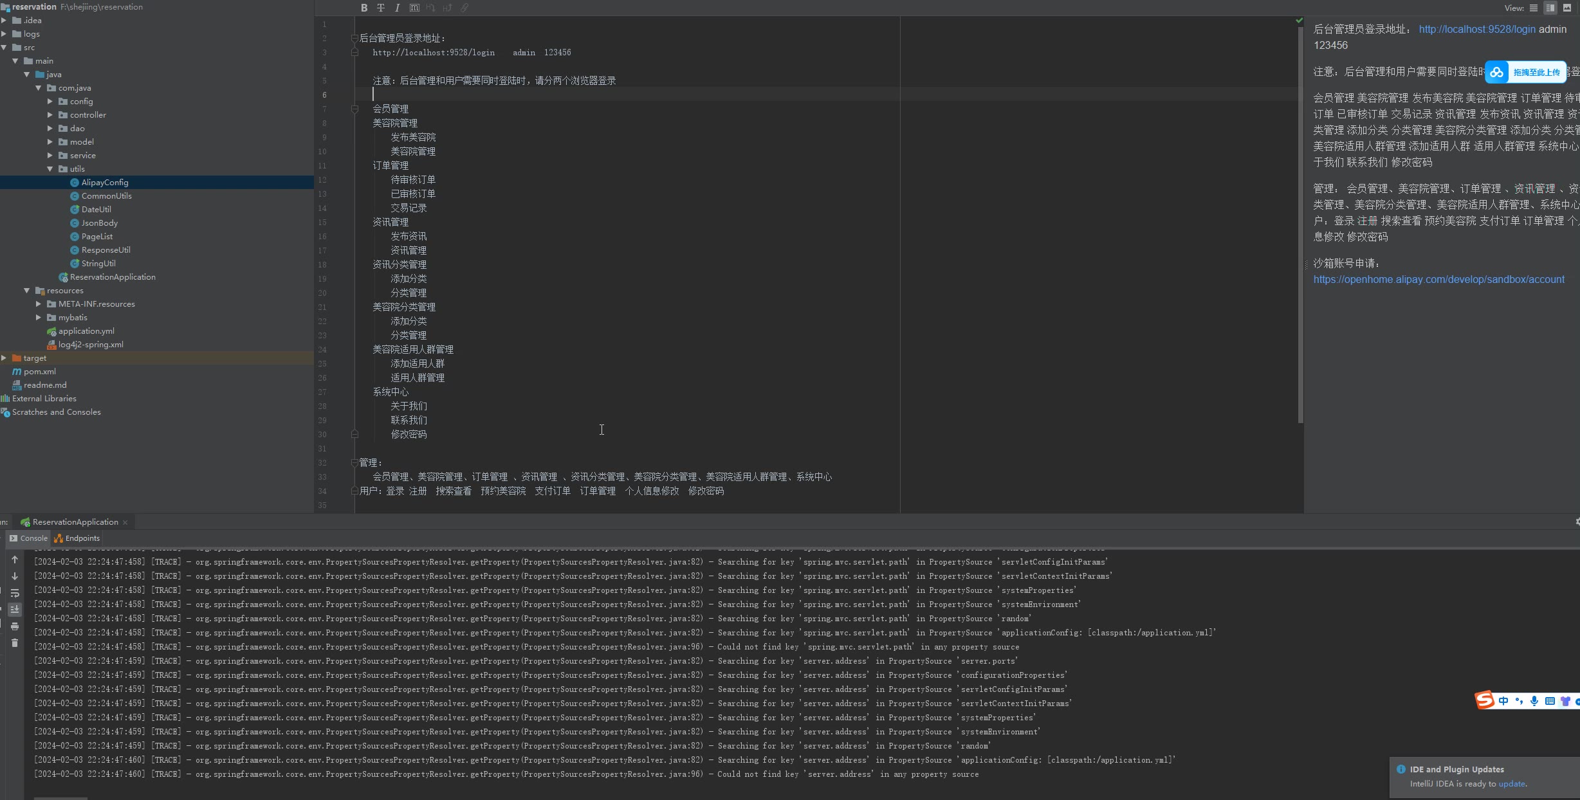1580x800 pixels.
Task: Open the localhost:9528/login link in preview
Action: [x=1477, y=30]
